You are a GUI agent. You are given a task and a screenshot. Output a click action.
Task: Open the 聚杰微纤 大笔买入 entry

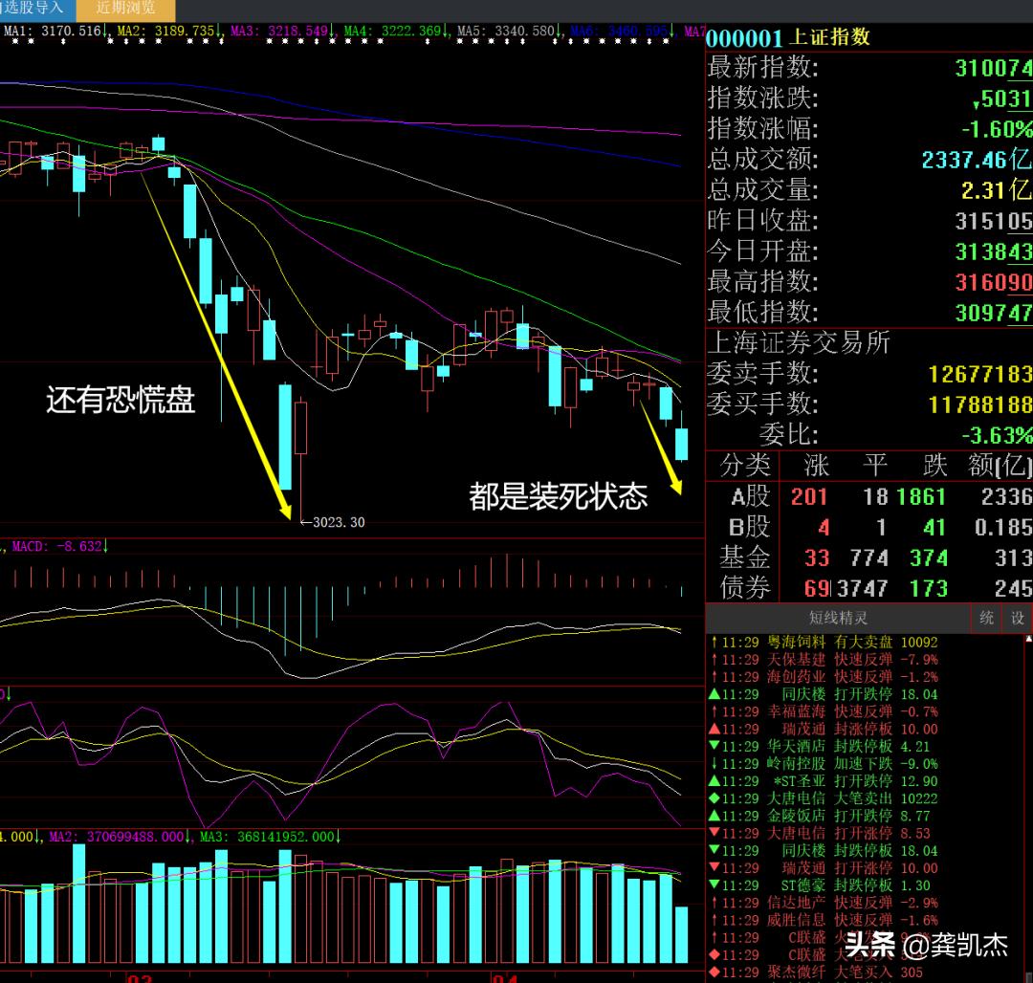click(x=816, y=972)
